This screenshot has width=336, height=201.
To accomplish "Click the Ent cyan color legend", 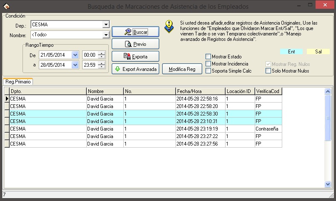I will click(x=291, y=52).
